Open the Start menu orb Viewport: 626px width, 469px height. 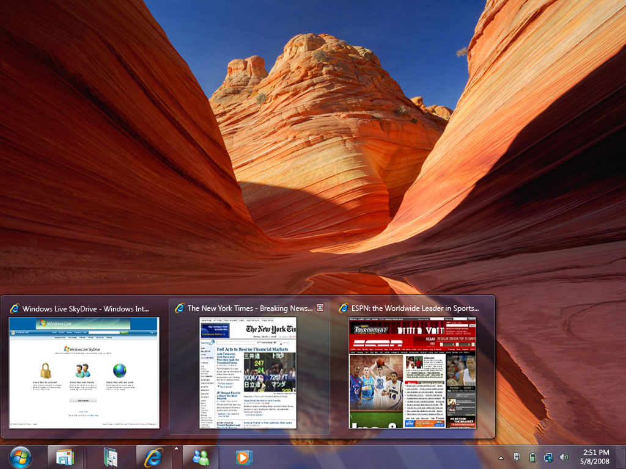20,457
